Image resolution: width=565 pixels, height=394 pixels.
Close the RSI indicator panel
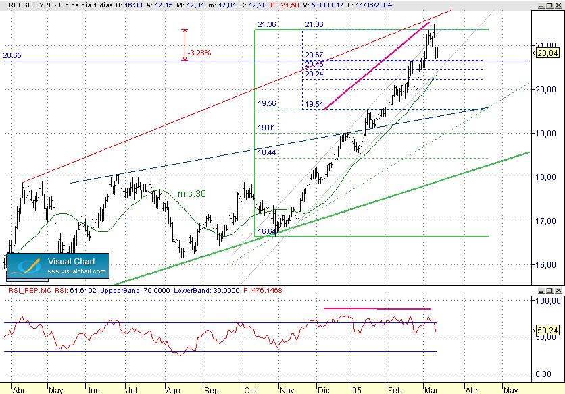tap(558, 291)
